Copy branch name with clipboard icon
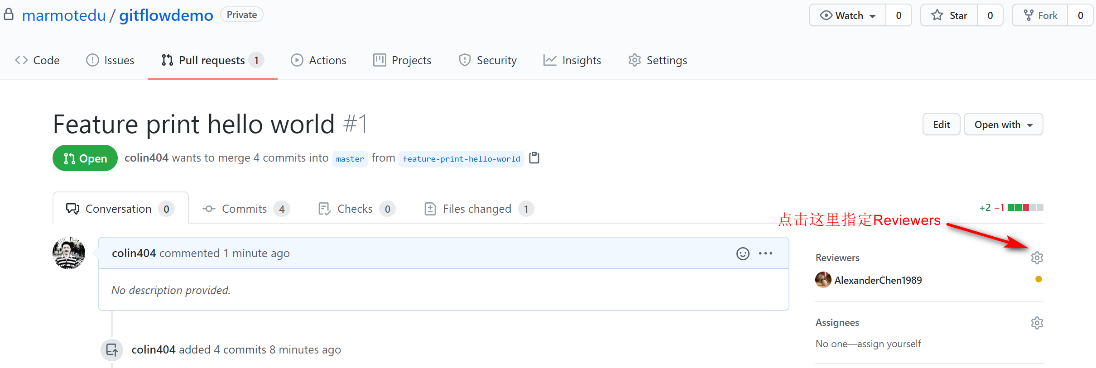This screenshot has height=368, width=1096. [x=534, y=158]
